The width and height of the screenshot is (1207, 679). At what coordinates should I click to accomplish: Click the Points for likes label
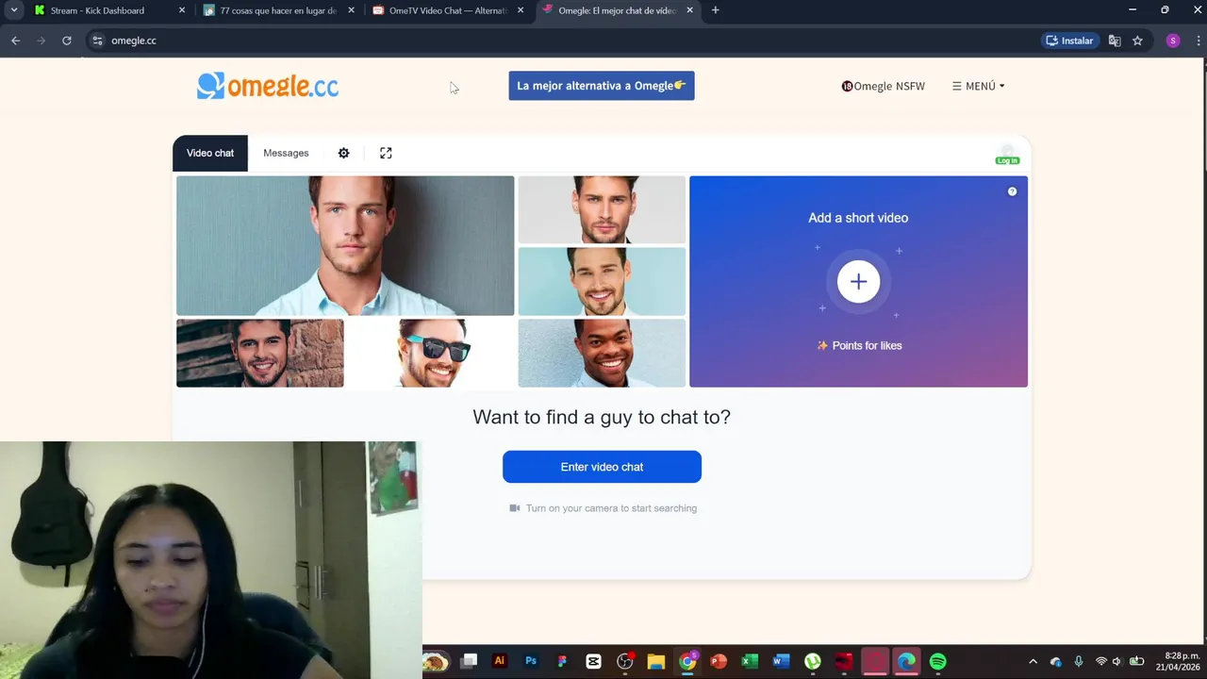(x=859, y=345)
